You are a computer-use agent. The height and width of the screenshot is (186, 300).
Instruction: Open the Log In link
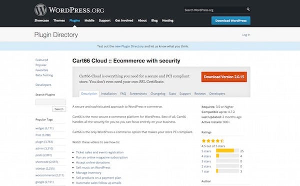[x=246, y=35]
